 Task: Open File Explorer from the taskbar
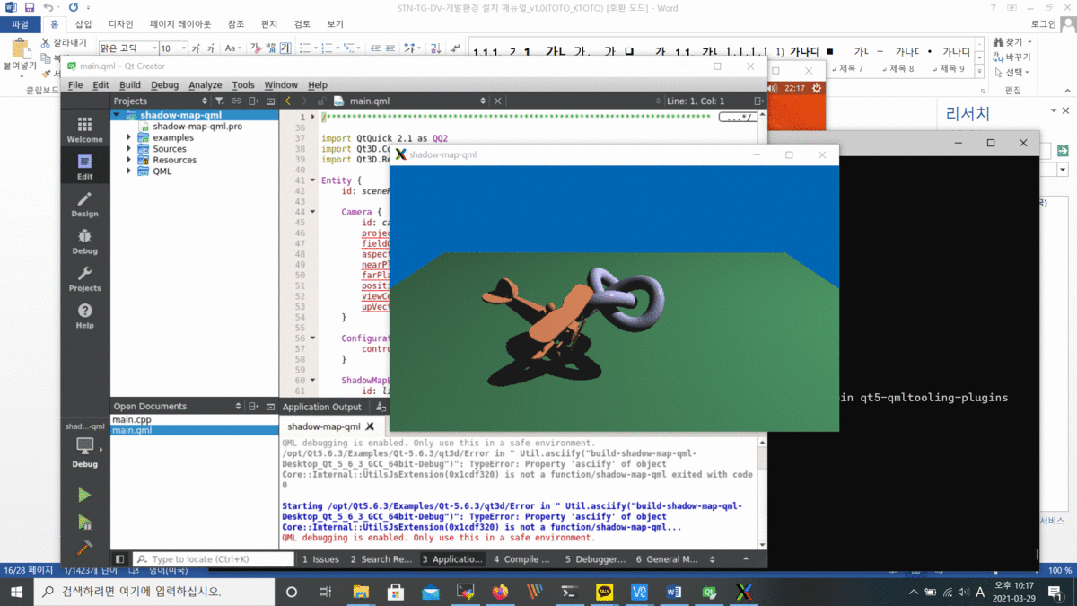[x=361, y=593]
